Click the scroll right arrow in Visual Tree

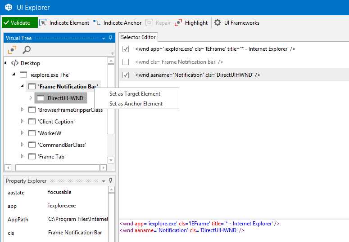(103, 167)
